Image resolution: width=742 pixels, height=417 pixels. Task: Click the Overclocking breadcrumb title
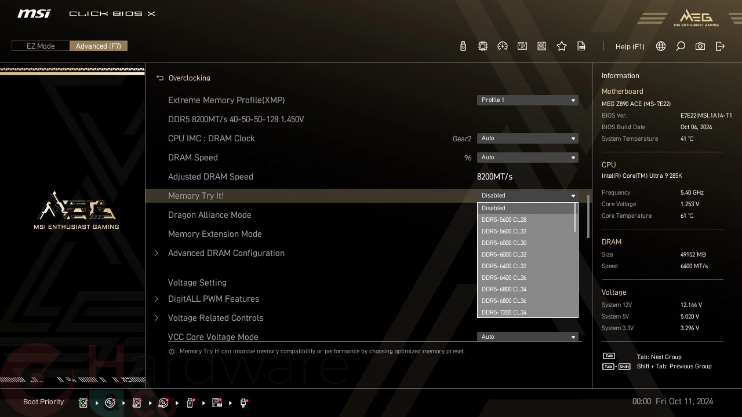click(x=190, y=78)
